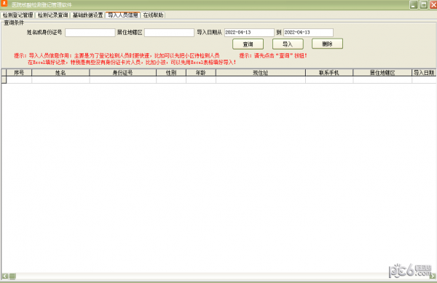Click the 导入 button

point(288,44)
